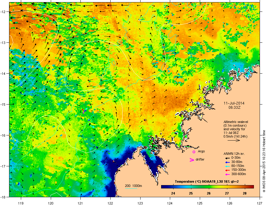The height and width of the screenshot is (206, 266).
Task: Click the latitude axis label '-18'
Action: point(3,197)
